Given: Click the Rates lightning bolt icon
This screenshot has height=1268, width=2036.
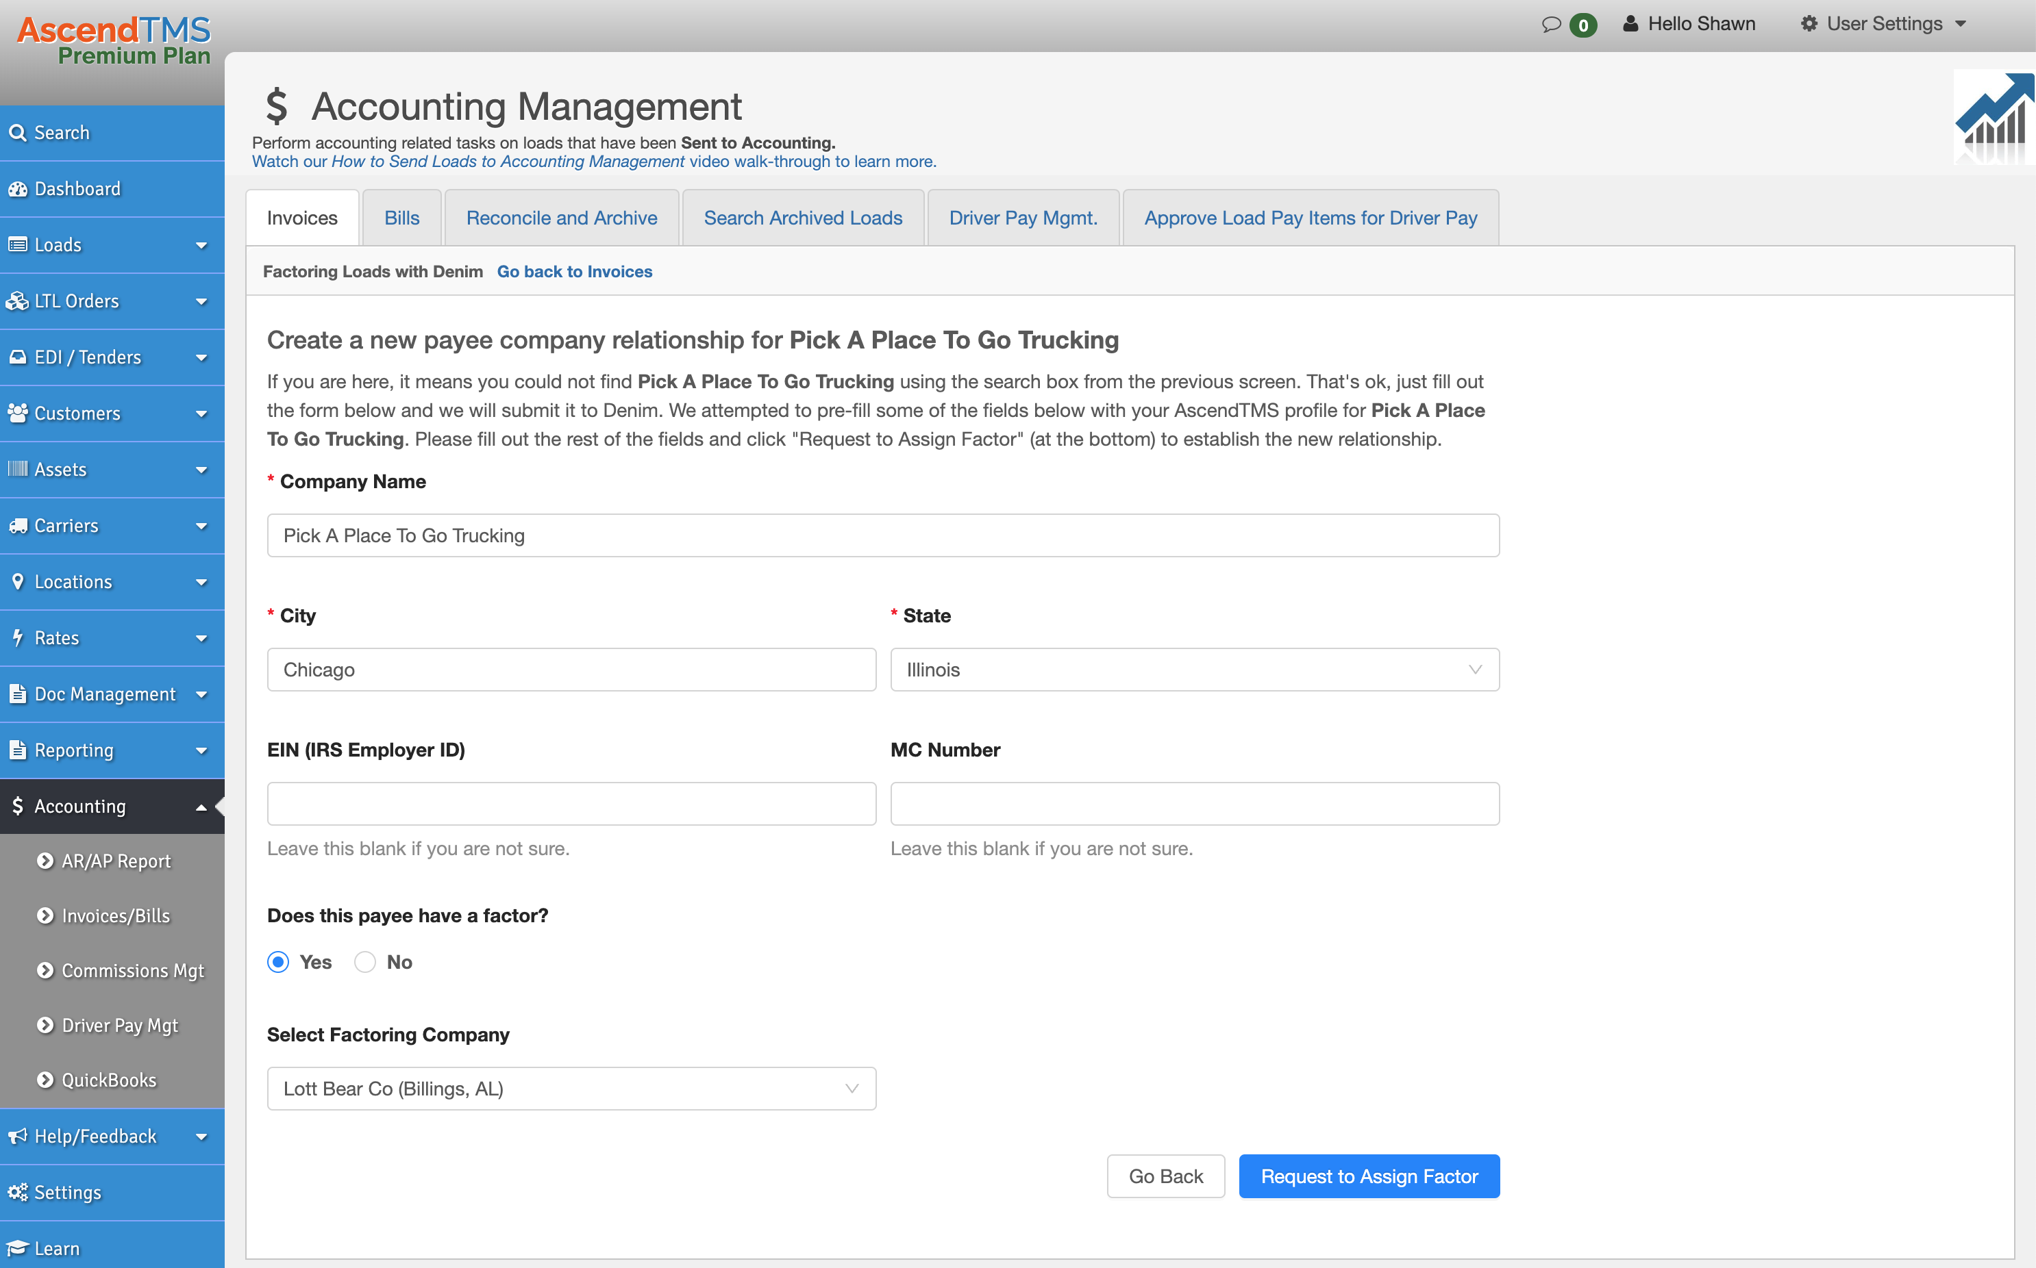Looking at the screenshot, I should 18,637.
